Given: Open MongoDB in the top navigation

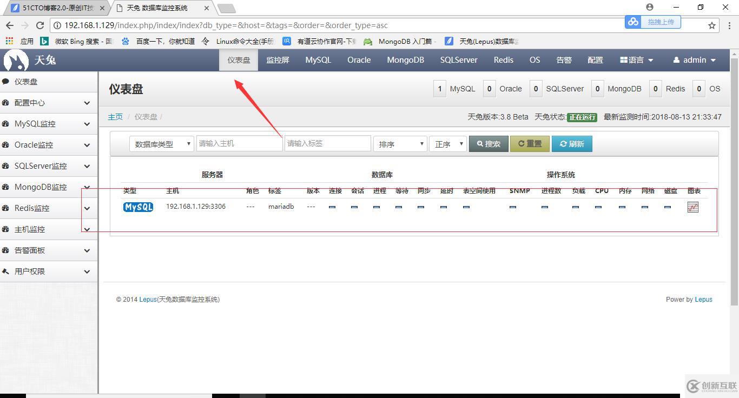Looking at the screenshot, I should (405, 60).
